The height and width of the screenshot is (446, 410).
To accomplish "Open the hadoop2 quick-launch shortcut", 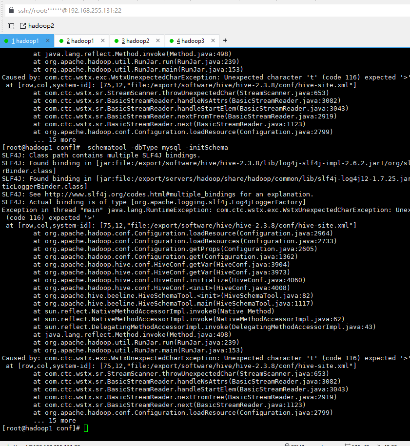I will pos(37,26).
